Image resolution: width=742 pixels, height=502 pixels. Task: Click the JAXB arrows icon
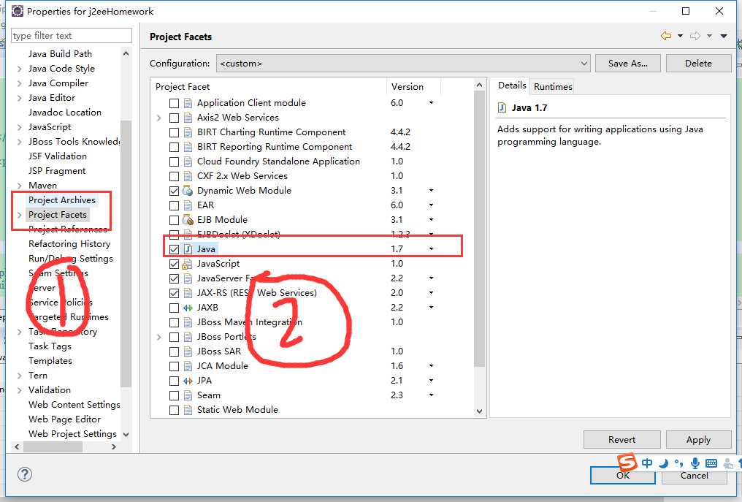click(188, 308)
